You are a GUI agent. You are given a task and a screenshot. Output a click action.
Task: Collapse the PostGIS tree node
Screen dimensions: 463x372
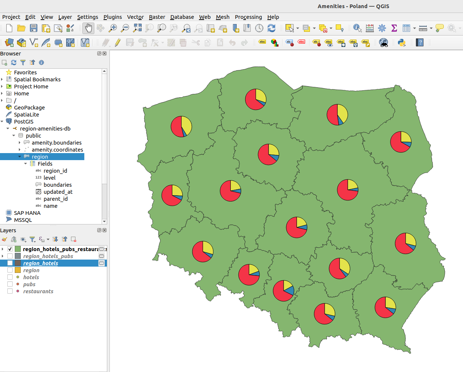(x=2, y=122)
